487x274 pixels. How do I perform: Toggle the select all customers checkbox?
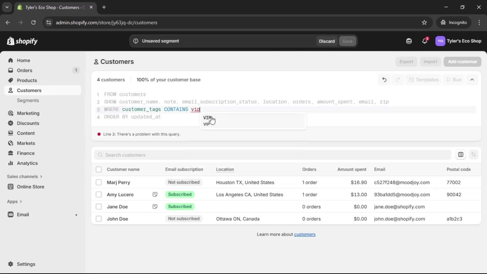coord(99,169)
